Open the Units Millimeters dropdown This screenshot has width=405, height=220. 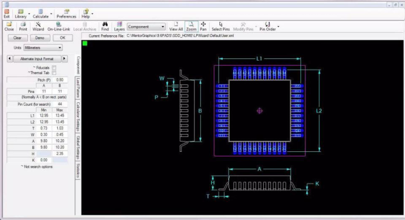43,48
